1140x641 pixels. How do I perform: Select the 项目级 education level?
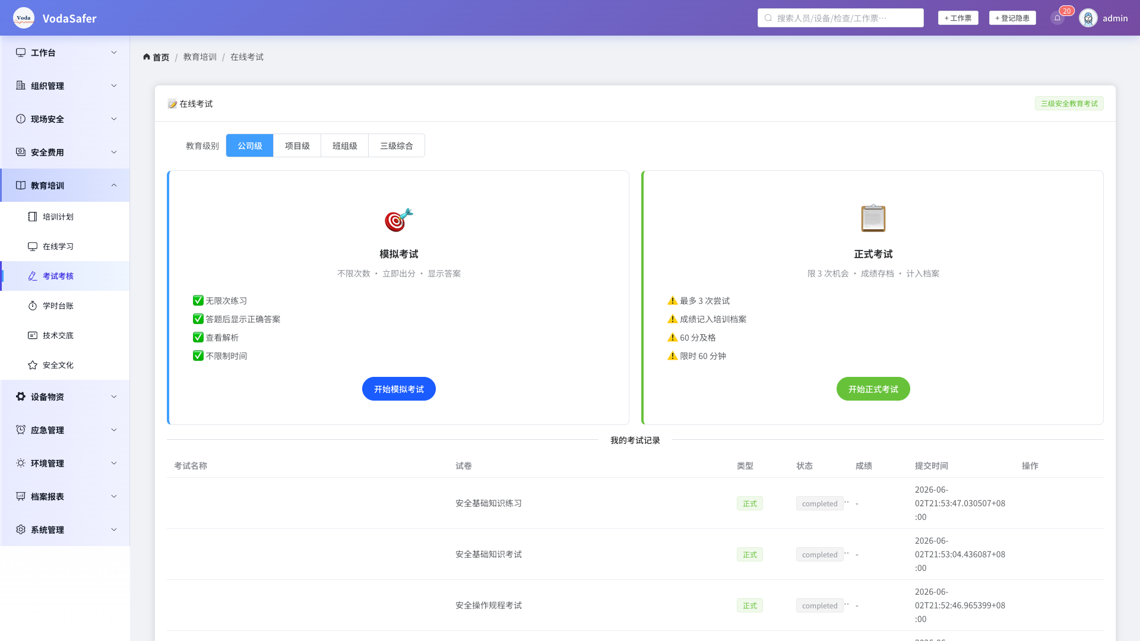(297, 145)
